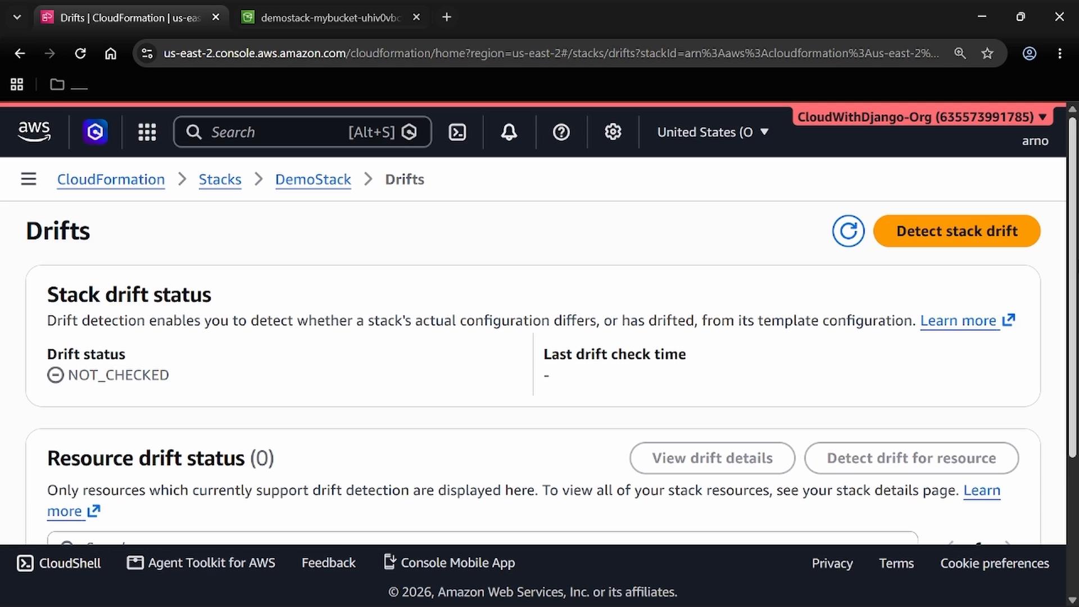The width and height of the screenshot is (1079, 607).
Task: Open the Feedback footer link
Action: coord(329,563)
